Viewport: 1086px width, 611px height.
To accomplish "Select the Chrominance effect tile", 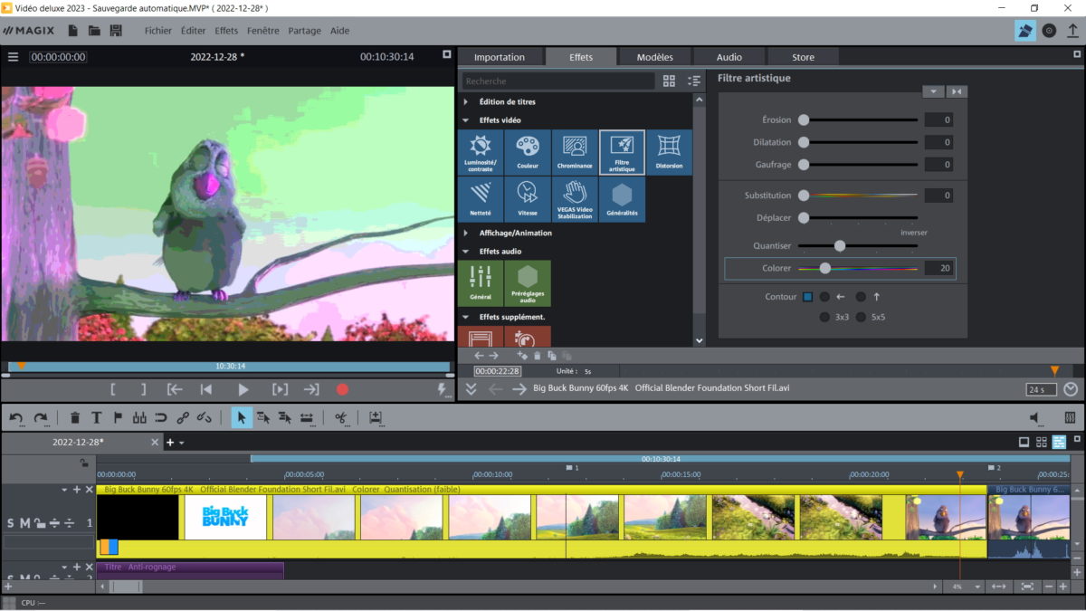I will click(x=575, y=152).
